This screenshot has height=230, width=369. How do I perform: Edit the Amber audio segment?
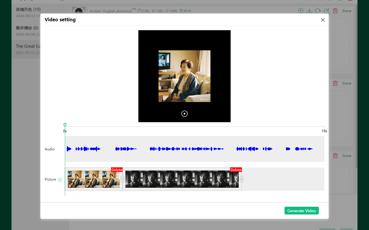(327, 11)
